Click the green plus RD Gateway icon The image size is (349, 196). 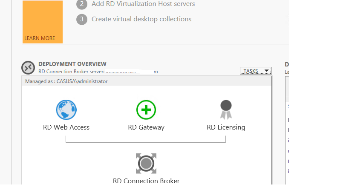point(146,110)
